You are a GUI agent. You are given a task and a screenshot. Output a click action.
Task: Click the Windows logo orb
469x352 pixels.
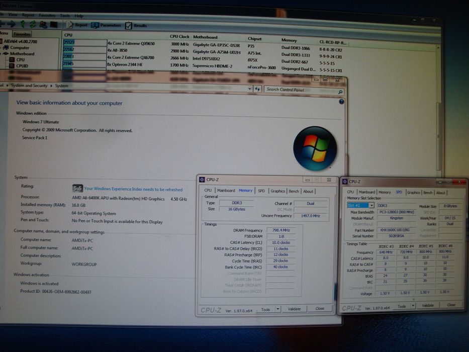pos(315,148)
